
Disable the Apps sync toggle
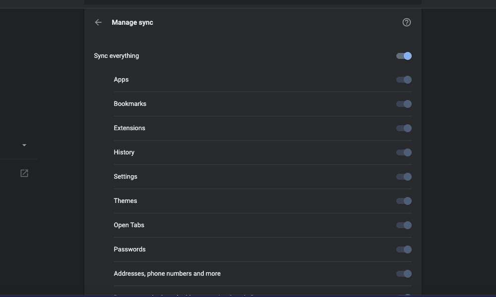(404, 80)
